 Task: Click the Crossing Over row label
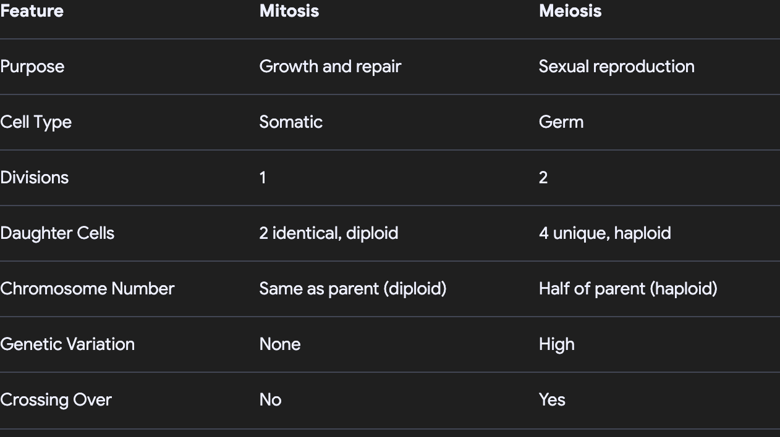[x=56, y=400]
